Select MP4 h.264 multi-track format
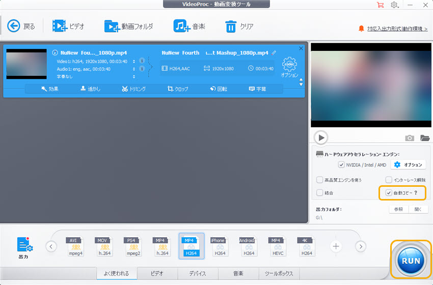This screenshot has width=433, height=285. [x=162, y=246]
